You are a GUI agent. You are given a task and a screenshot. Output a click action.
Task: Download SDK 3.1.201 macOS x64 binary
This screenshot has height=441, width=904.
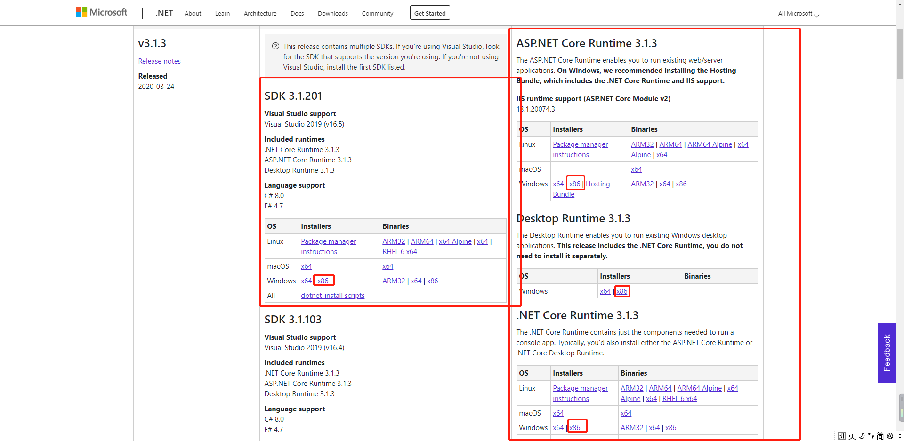click(387, 266)
